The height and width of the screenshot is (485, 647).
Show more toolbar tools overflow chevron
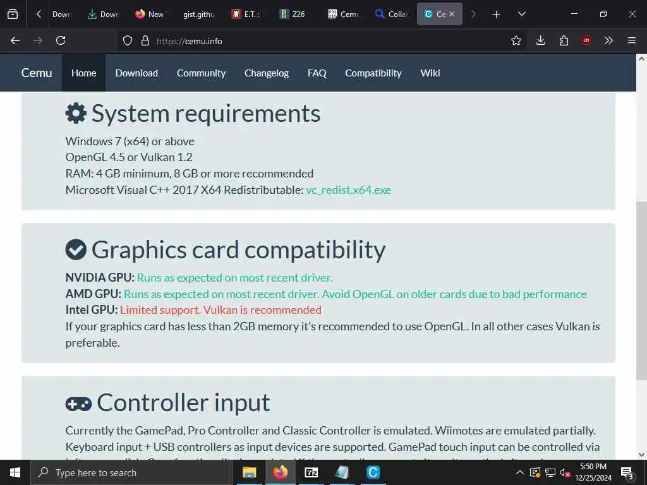608,40
